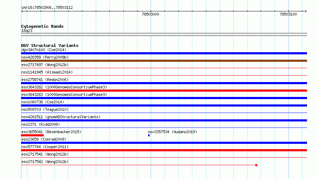Click esv3655041 (Besenbacher2015) label
Viewport: 317px width, 179px height.
[x=51, y=132]
